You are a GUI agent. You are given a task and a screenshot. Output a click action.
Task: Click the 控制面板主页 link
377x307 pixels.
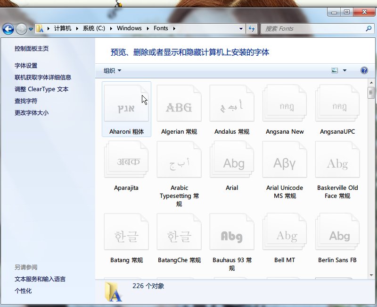click(31, 48)
